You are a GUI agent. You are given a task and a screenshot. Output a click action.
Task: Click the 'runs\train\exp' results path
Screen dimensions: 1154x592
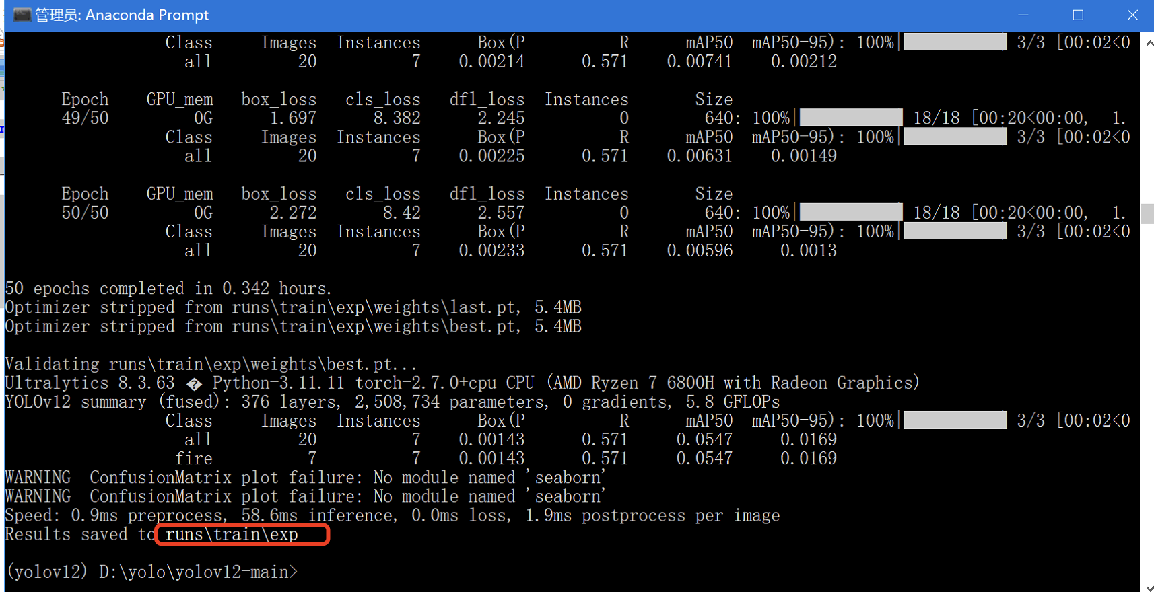(232, 534)
